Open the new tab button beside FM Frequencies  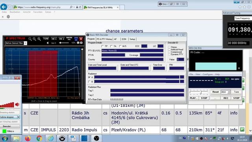coord(122,7)
